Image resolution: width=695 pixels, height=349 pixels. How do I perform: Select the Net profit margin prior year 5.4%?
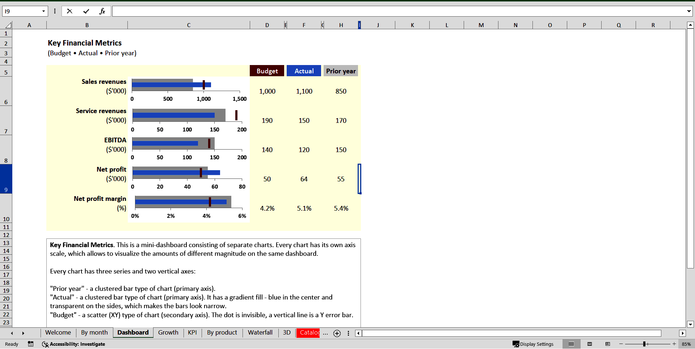pyautogui.click(x=341, y=208)
